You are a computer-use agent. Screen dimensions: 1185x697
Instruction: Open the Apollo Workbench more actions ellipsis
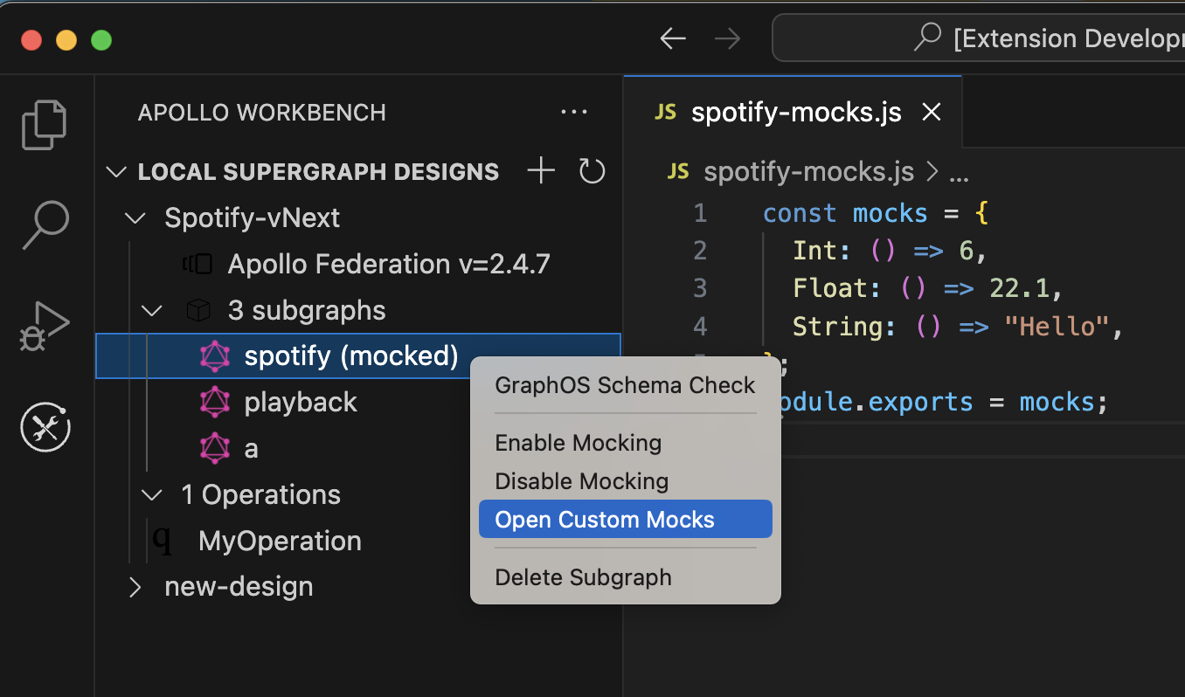click(574, 112)
